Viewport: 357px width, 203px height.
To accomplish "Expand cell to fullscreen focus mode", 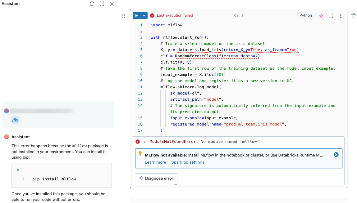I will coord(331,16).
